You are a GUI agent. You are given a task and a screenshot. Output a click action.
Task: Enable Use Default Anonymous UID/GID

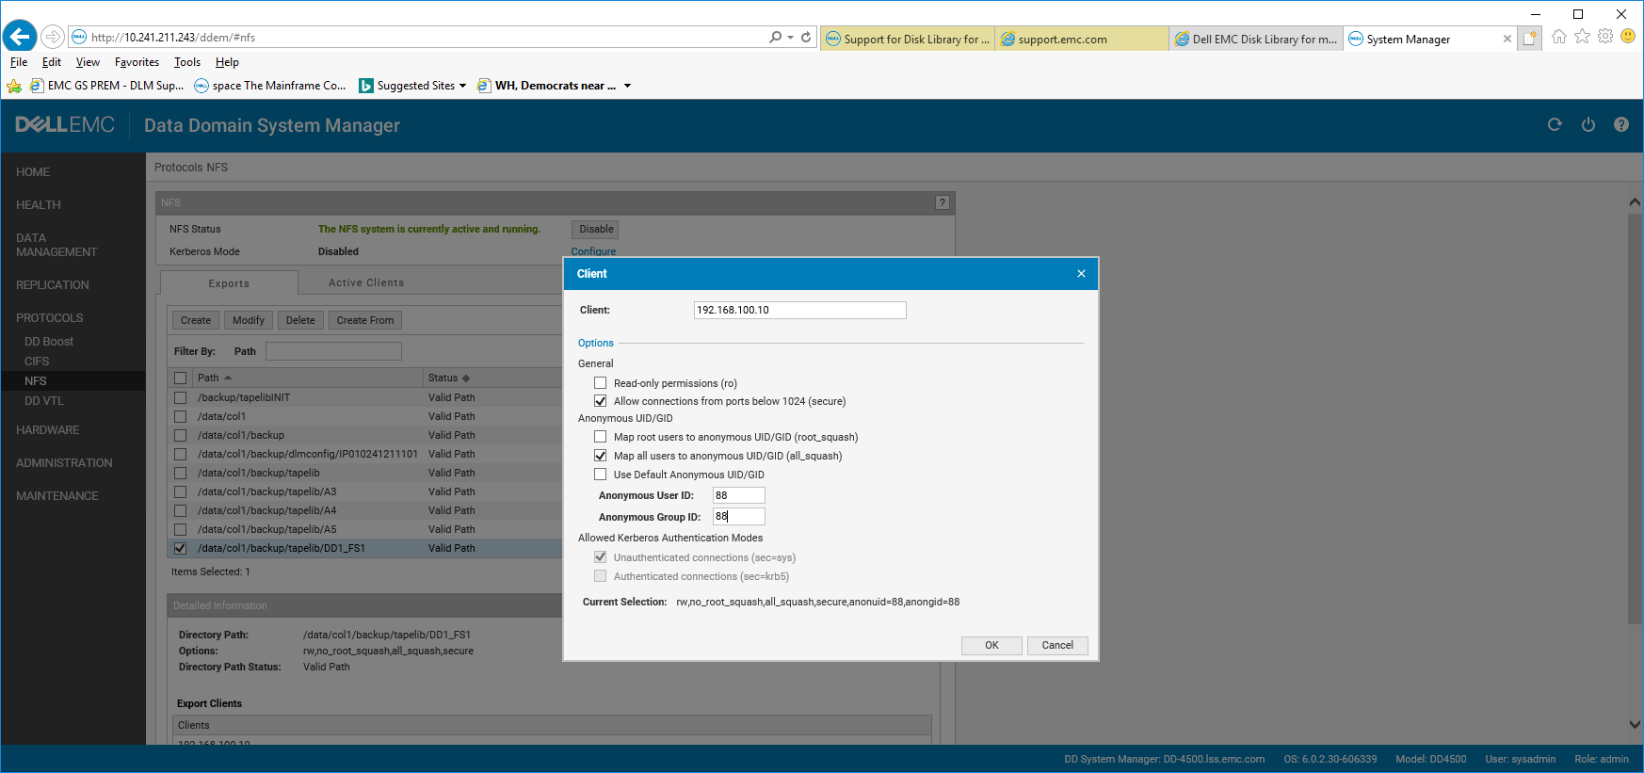point(600,475)
